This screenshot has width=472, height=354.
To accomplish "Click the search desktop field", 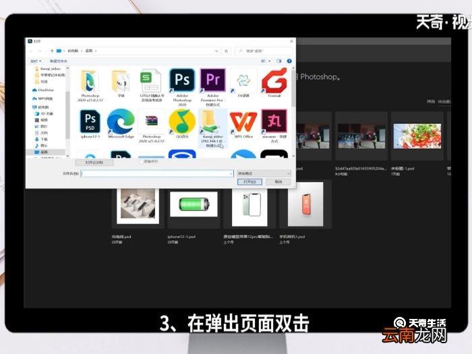I will click(264, 51).
